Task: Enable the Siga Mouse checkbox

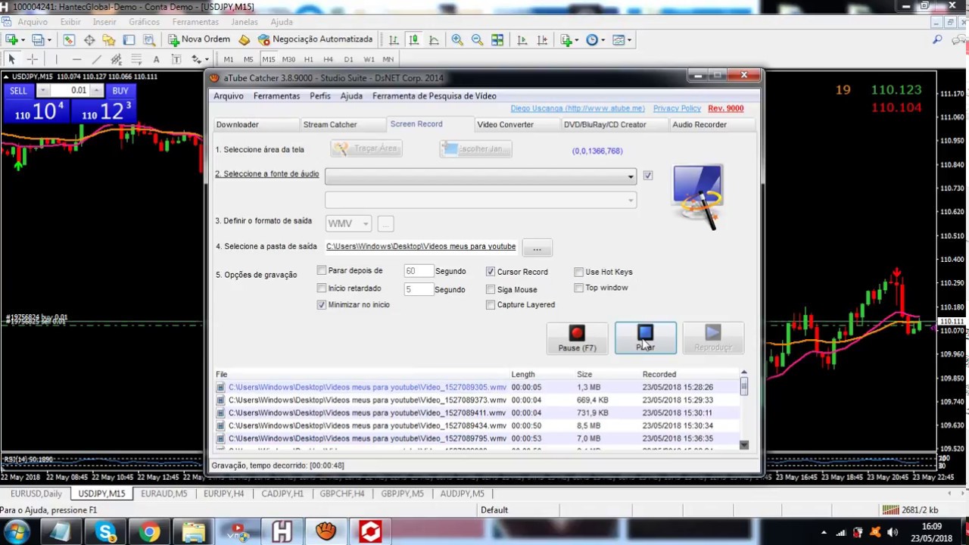Action: tap(491, 289)
